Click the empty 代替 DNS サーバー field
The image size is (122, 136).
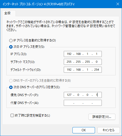[x=83, y=103]
